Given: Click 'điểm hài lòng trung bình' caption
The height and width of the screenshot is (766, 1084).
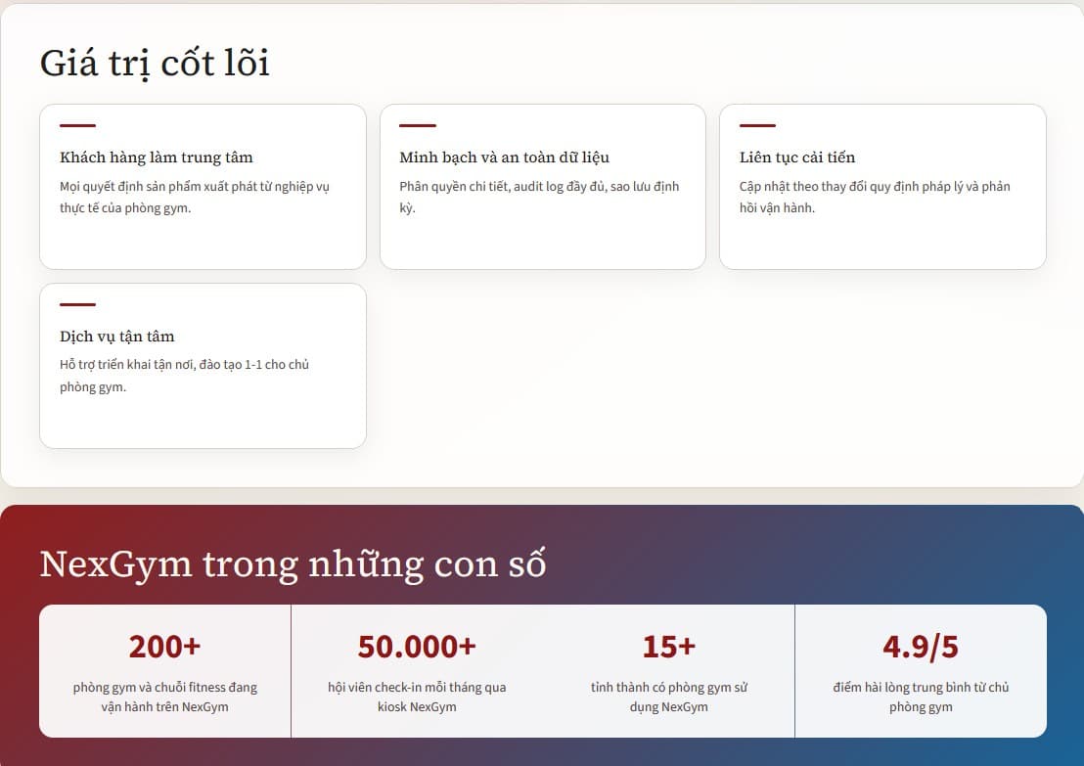Looking at the screenshot, I should (x=921, y=697).
